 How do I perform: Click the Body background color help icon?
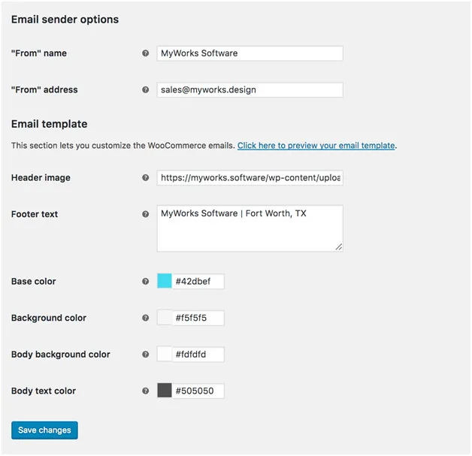(x=146, y=355)
